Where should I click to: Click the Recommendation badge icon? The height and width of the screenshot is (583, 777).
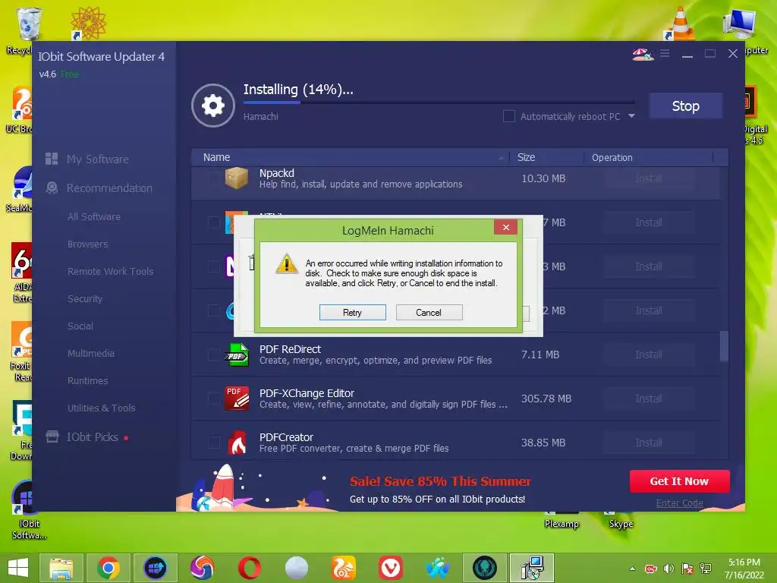coord(52,188)
